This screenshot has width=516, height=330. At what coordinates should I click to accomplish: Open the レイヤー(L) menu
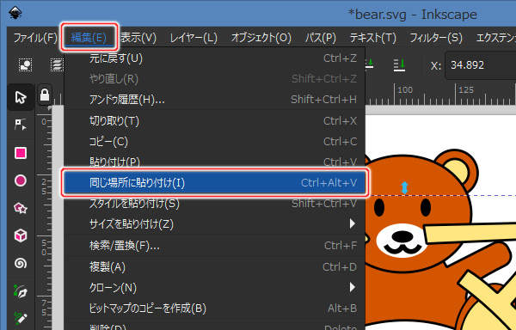pos(193,38)
